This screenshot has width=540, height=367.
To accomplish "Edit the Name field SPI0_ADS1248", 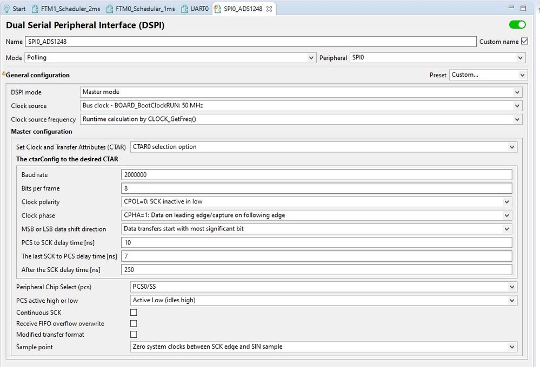I will [251, 42].
